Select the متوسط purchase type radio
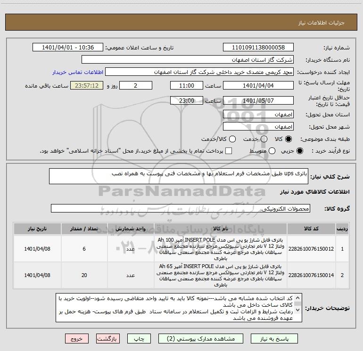Image resolution: width=363 pixels, height=351 pixels. [x=272, y=151]
